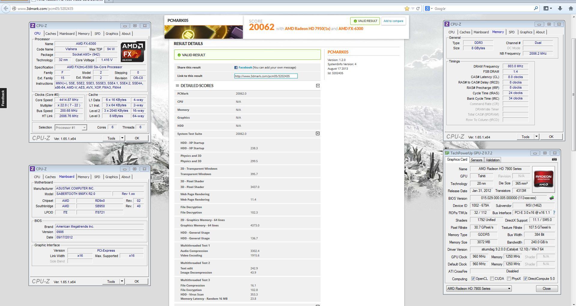Open the Feedback side tab
This screenshot has width=576, height=306.
click(3, 98)
